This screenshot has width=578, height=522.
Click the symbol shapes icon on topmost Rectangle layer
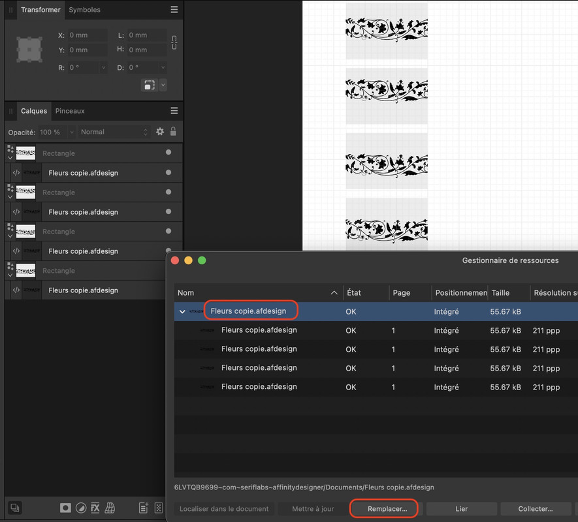pos(10,149)
